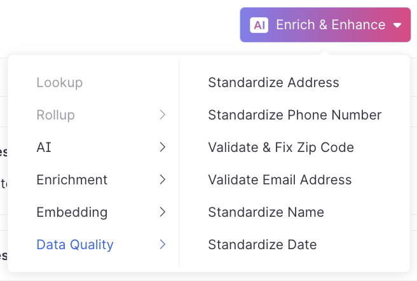Select Validate Email Address option
Image resolution: width=417 pixels, height=281 pixels.
(280, 180)
